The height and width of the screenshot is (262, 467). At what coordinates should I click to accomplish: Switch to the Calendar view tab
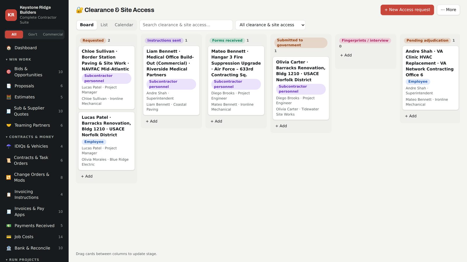[124, 25]
